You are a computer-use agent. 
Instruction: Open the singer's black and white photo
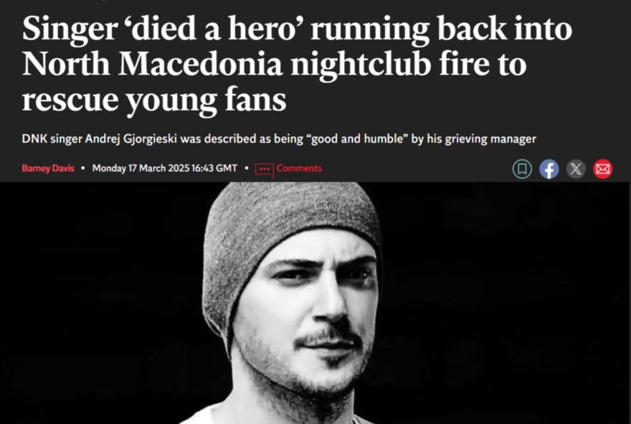[x=315, y=303]
